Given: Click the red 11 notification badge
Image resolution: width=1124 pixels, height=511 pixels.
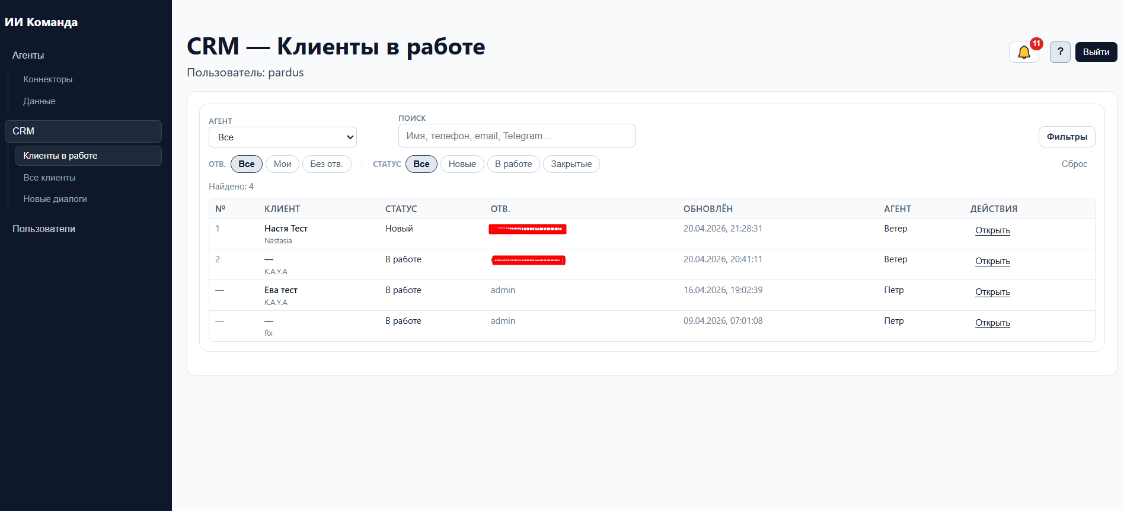Looking at the screenshot, I should [x=1036, y=44].
